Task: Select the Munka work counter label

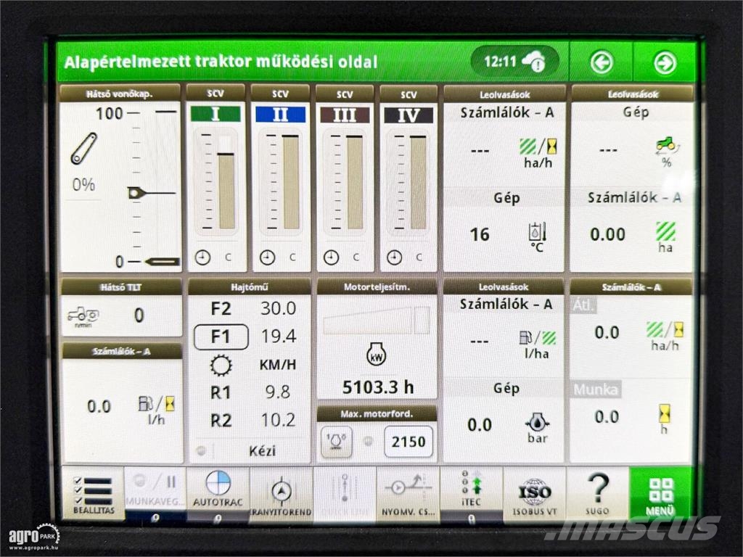Action: coord(596,389)
